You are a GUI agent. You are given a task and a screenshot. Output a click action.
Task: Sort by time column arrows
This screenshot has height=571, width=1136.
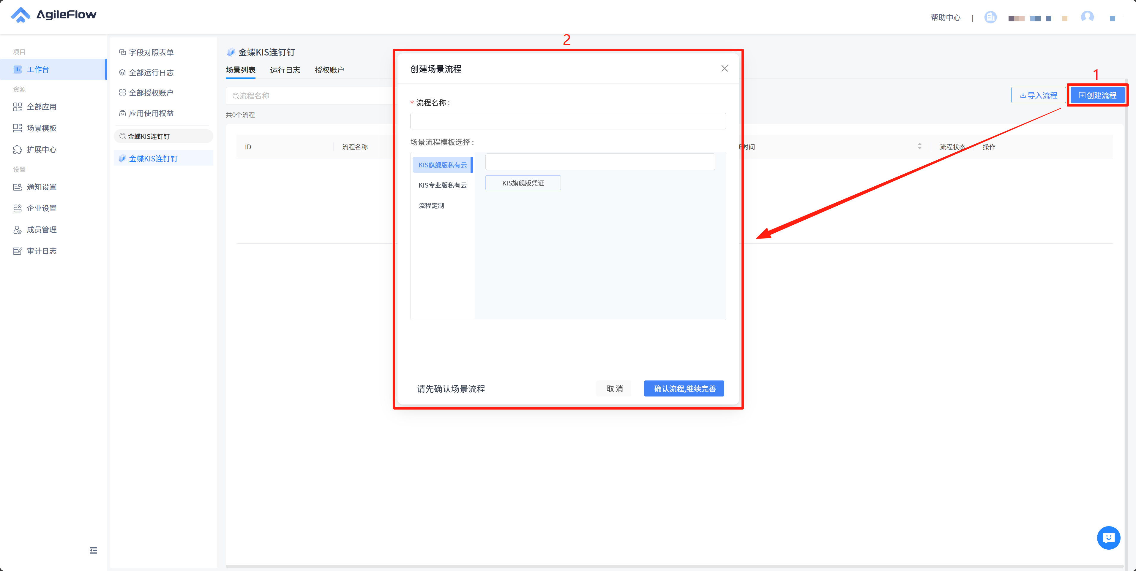pyautogui.click(x=919, y=146)
